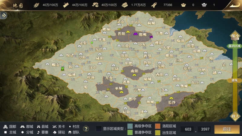The width and height of the screenshot is (242, 136).
Task: Click the iron ingot resource icon
Action: [x=125, y=5]
